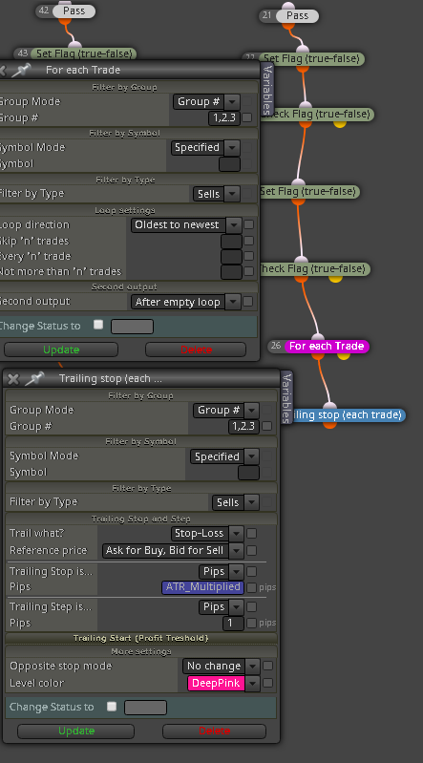Click status color box in For each Trade
423x763 pixels.
[x=132, y=327]
